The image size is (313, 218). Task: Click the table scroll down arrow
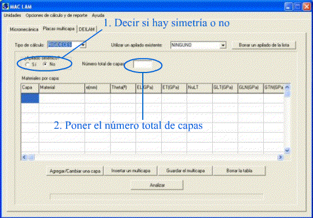pyautogui.click(x=287, y=151)
